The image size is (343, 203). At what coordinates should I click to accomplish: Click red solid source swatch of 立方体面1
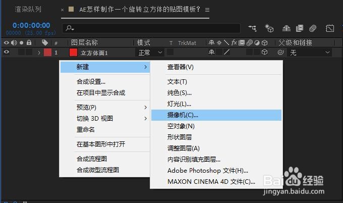point(73,53)
